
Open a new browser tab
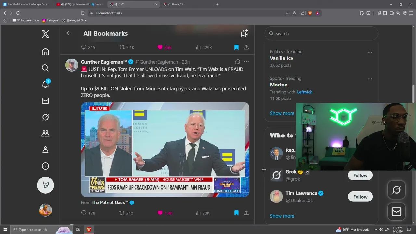[x=217, y=4]
